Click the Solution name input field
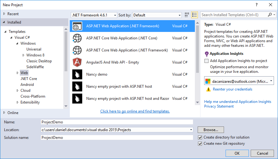The height and width of the screenshot is (159, 278). pyautogui.click(x=117, y=138)
